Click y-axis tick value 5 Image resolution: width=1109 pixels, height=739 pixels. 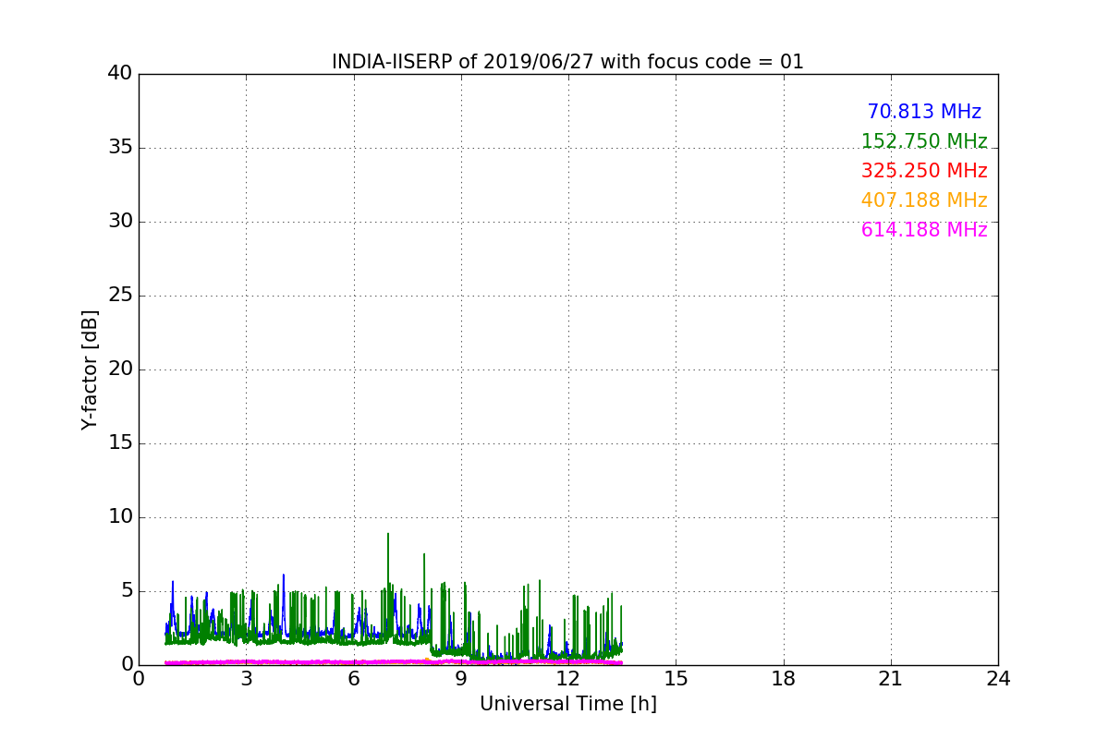point(126,591)
